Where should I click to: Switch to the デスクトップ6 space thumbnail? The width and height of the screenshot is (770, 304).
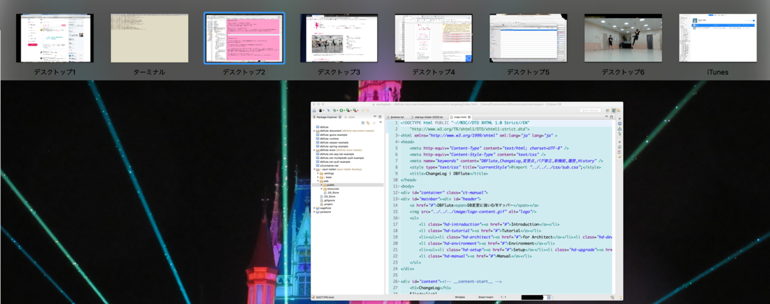coord(623,38)
